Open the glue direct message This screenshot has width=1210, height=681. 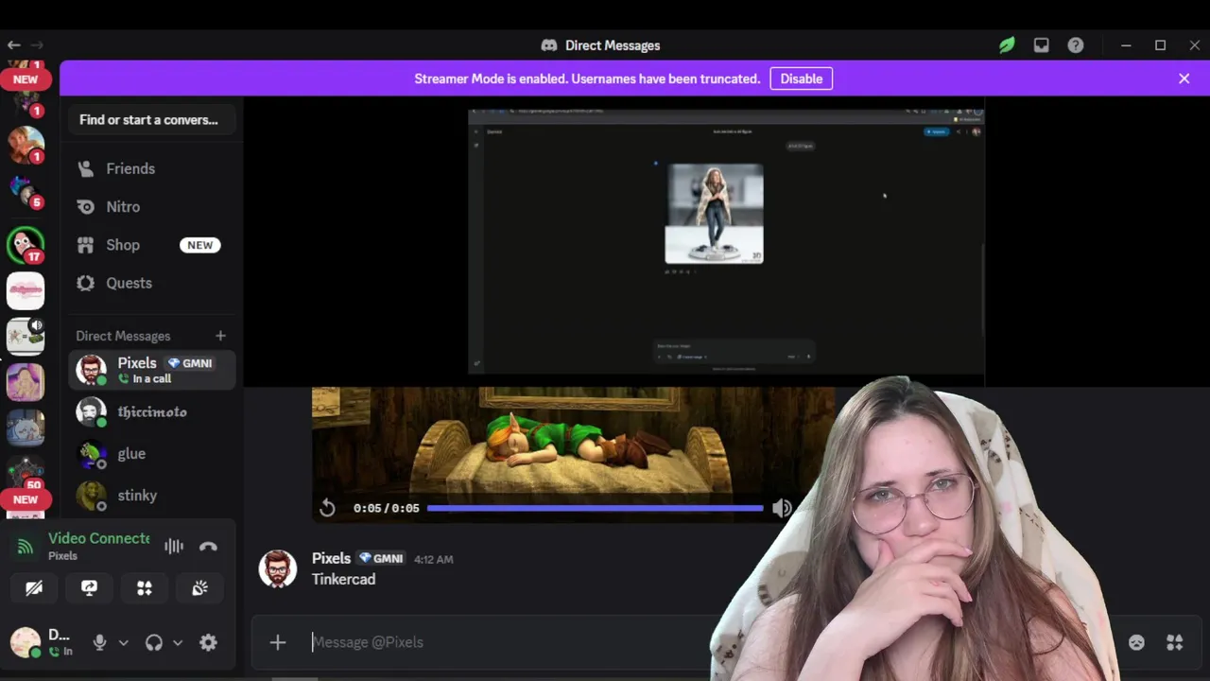click(x=151, y=453)
